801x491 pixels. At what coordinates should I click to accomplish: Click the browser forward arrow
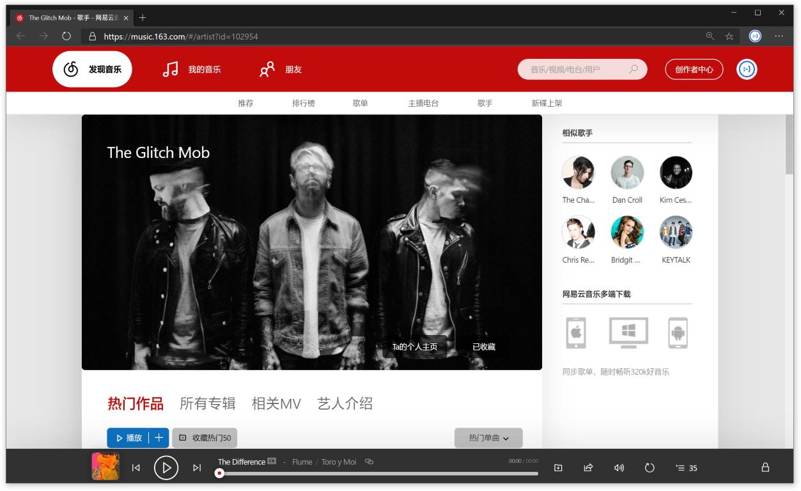43,36
